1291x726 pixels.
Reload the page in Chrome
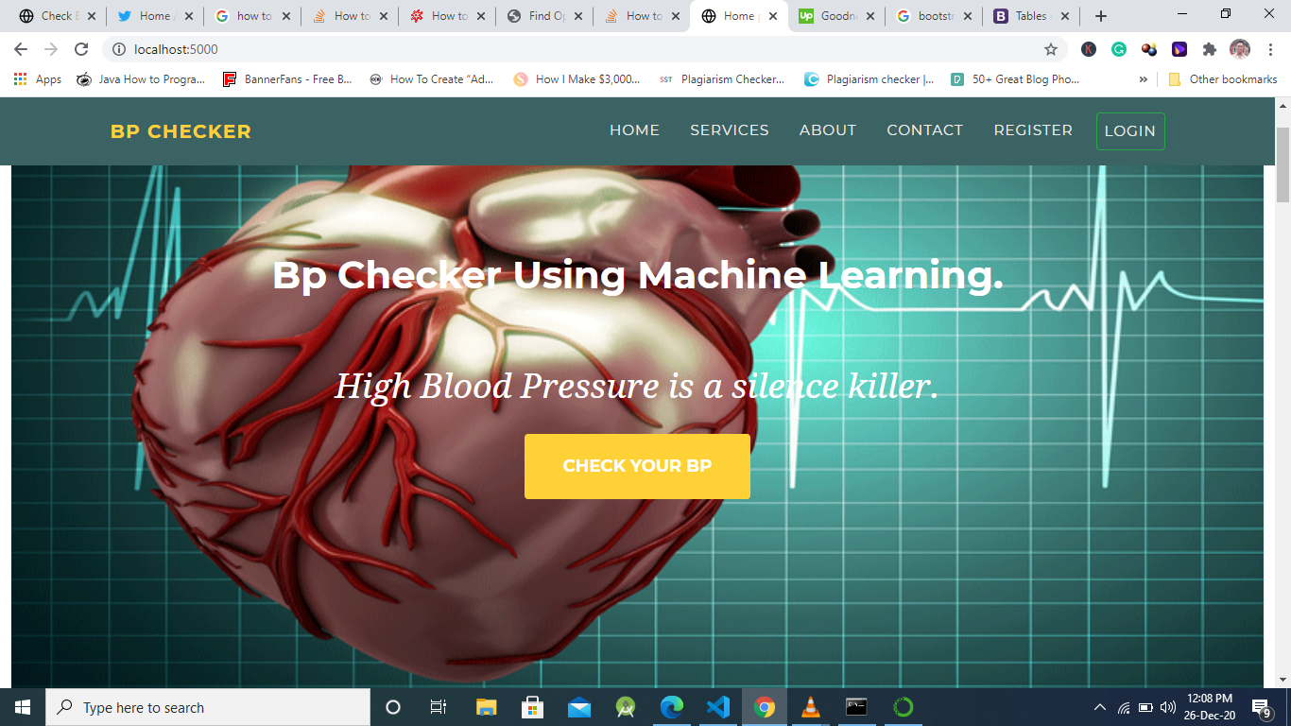point(81,49)
